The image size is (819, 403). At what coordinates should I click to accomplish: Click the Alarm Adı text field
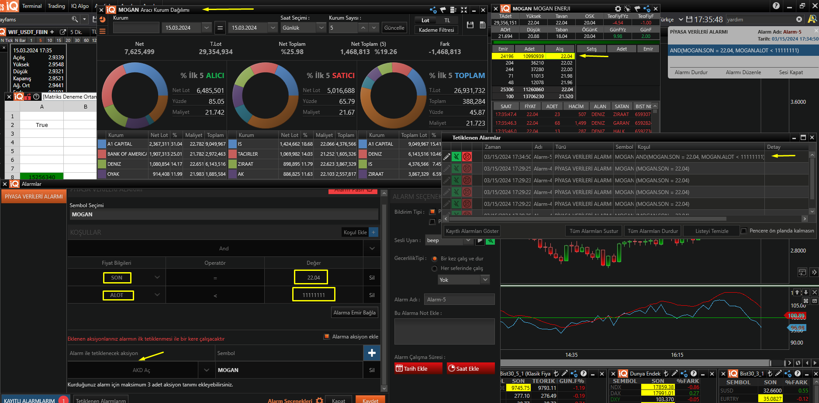459,299
